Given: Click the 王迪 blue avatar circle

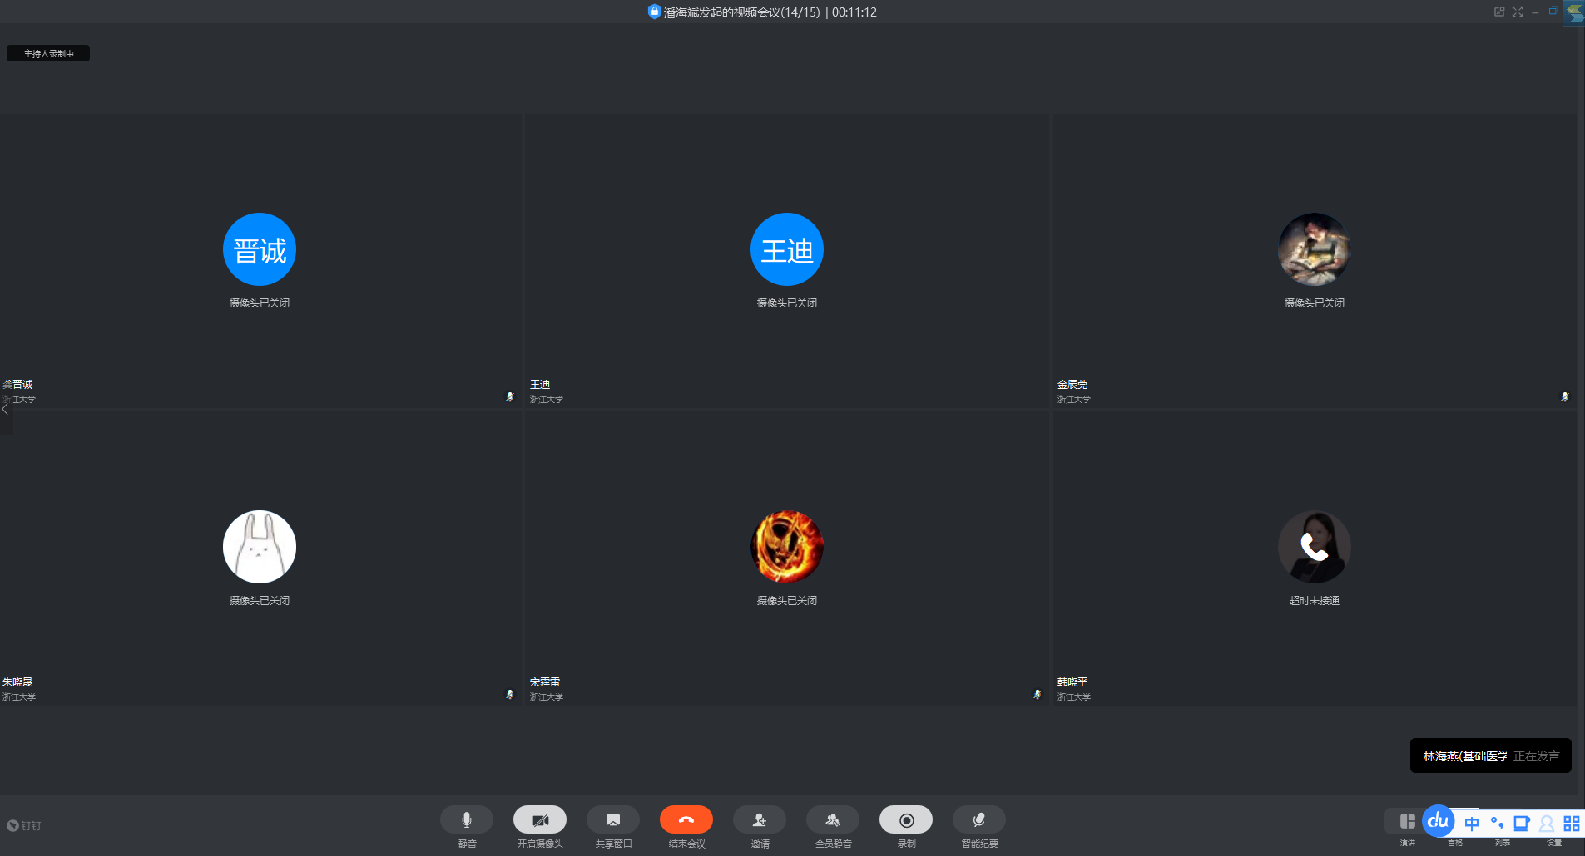Looking at the screenshot, I should click(786, 249).
